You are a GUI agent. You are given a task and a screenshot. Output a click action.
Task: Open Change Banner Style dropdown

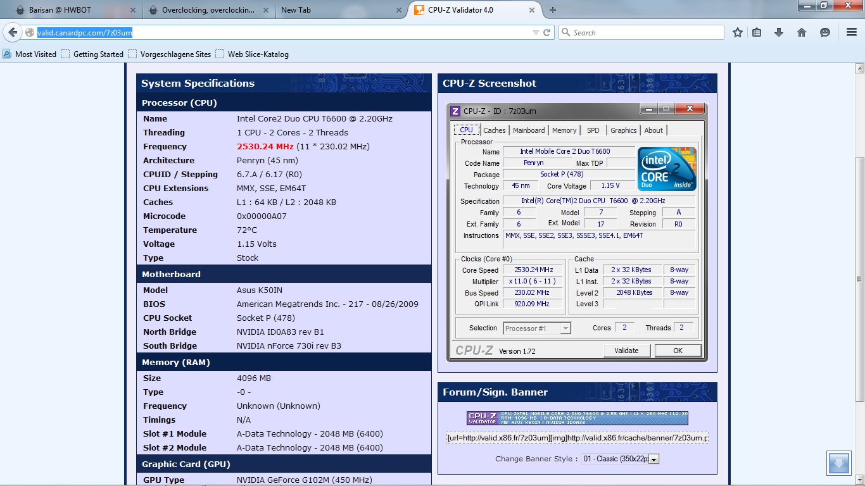pyautogui.click(x=620, y=459)
